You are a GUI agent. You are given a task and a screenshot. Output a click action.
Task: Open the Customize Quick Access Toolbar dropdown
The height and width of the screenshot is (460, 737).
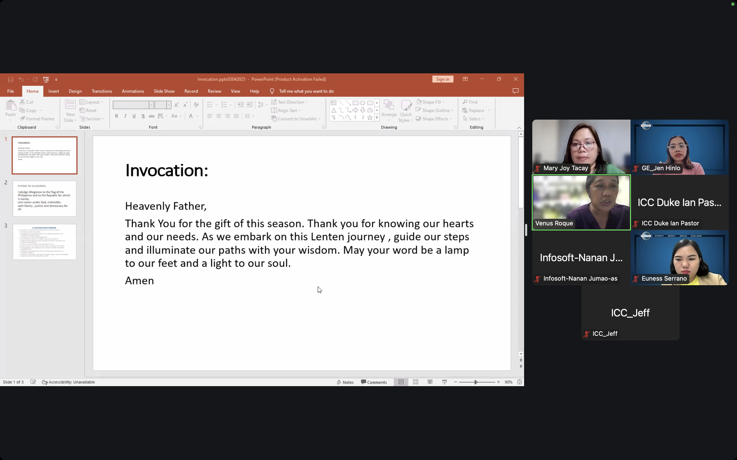tap(56, 80)
